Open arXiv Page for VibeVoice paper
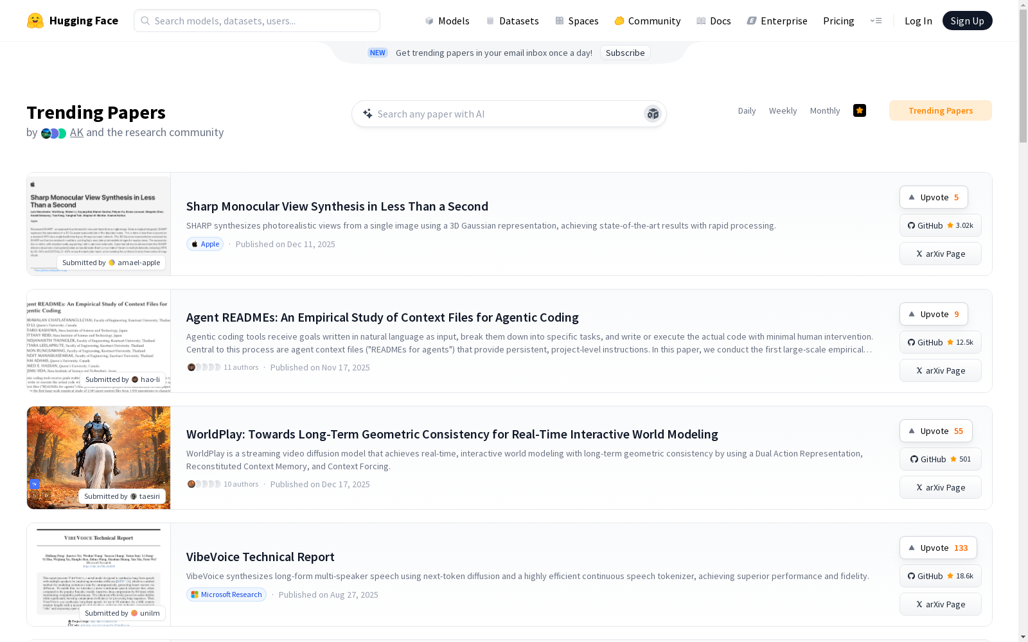Screen dimensions: 1028x642 pyautogui.click(x=941, y=604)
